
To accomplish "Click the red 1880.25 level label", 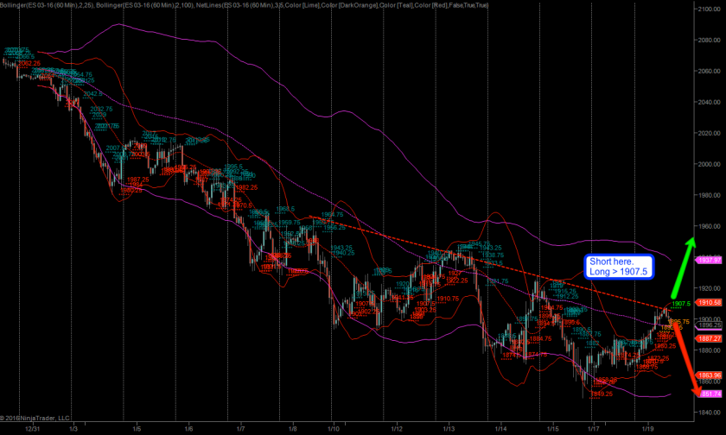I will tap(665, 346).
